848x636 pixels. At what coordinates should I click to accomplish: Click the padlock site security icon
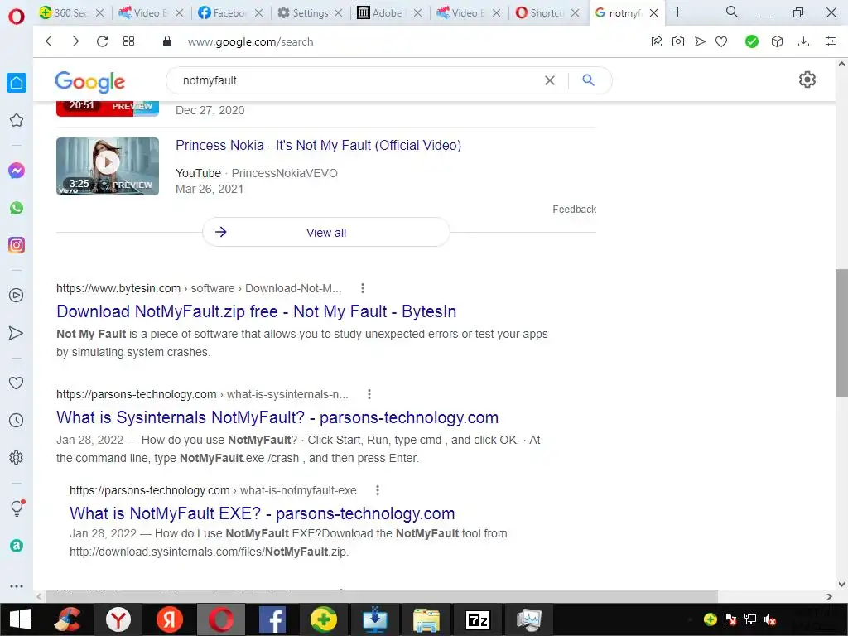[x=167, y=41]
